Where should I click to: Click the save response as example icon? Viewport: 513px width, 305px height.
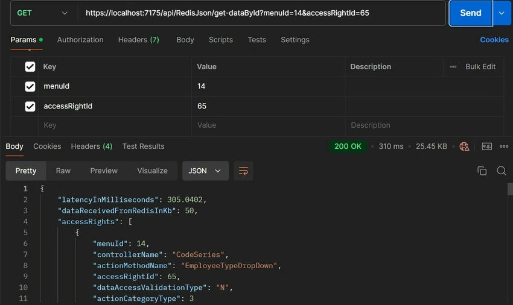pos(486,146)
